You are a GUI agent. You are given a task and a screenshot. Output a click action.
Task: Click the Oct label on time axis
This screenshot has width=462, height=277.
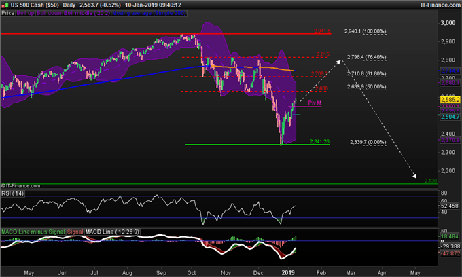(x=192, y=273)
